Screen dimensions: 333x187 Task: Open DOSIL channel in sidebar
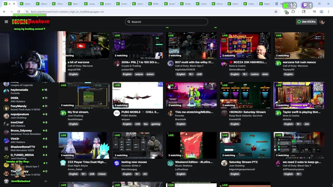coord(25,99)
